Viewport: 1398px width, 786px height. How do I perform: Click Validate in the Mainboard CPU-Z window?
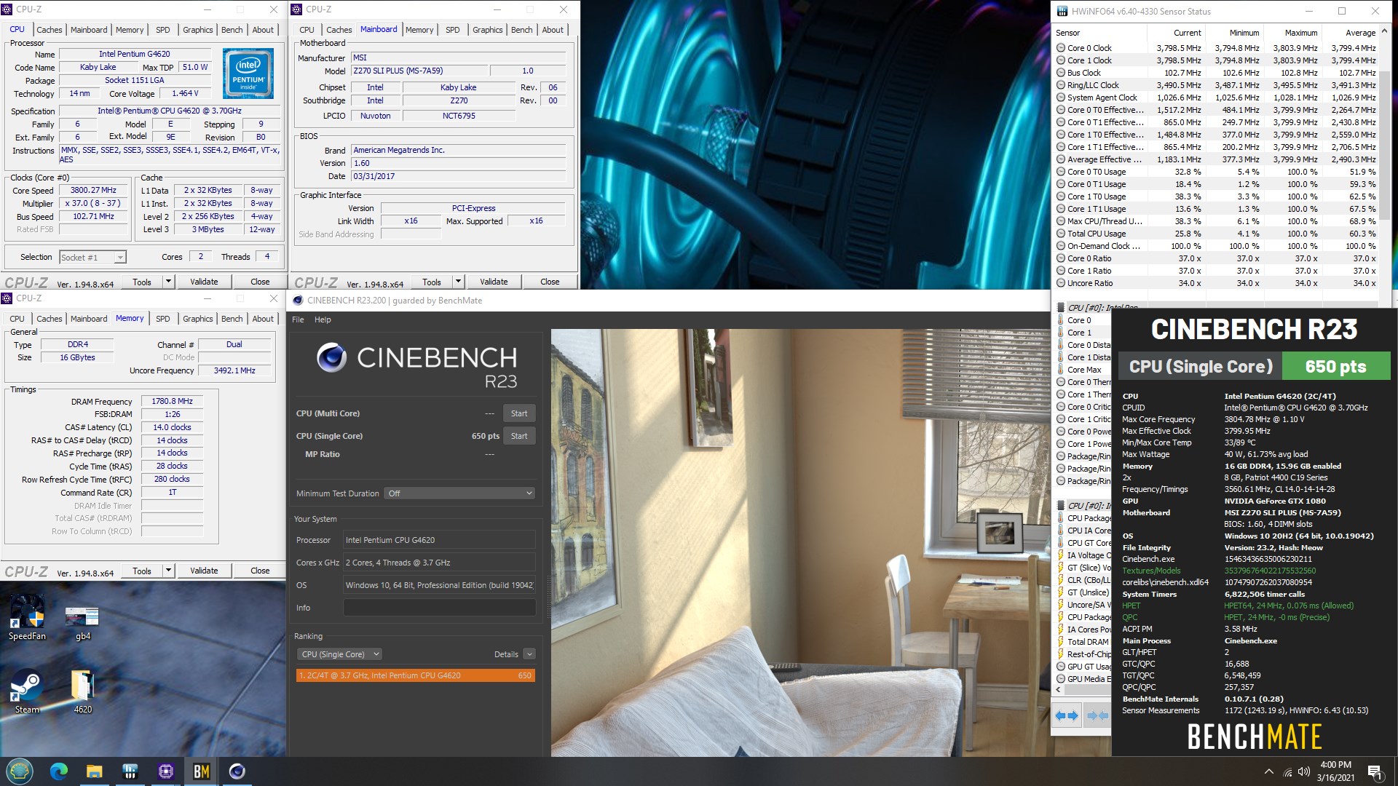click(x=494, y=282)
